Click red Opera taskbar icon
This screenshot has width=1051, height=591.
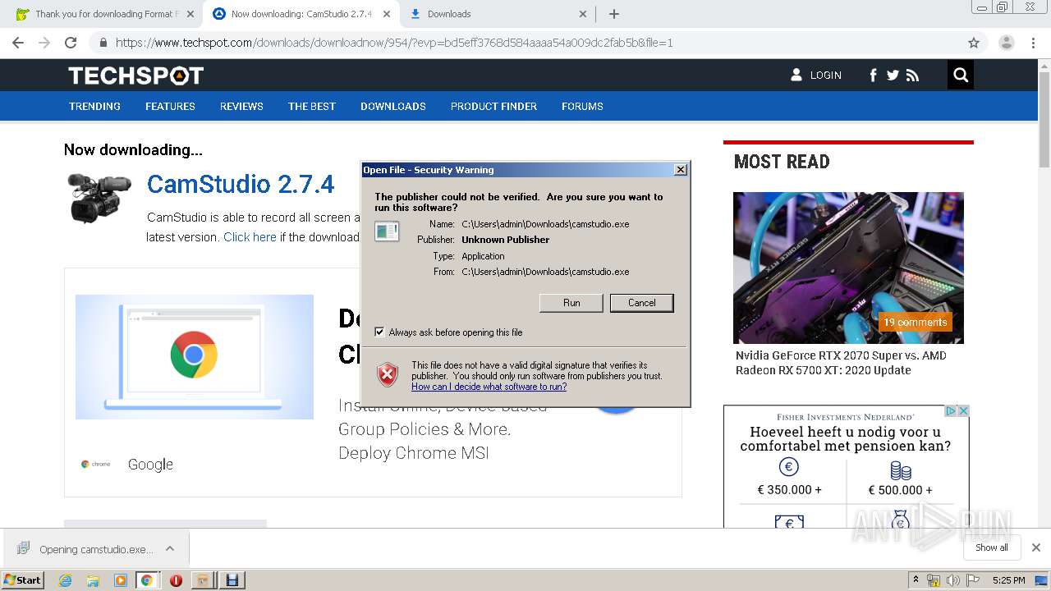click(x=176, y=580)
